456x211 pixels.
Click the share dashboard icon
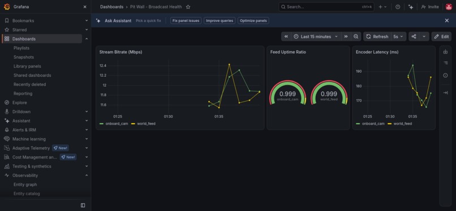click(414, 37)
